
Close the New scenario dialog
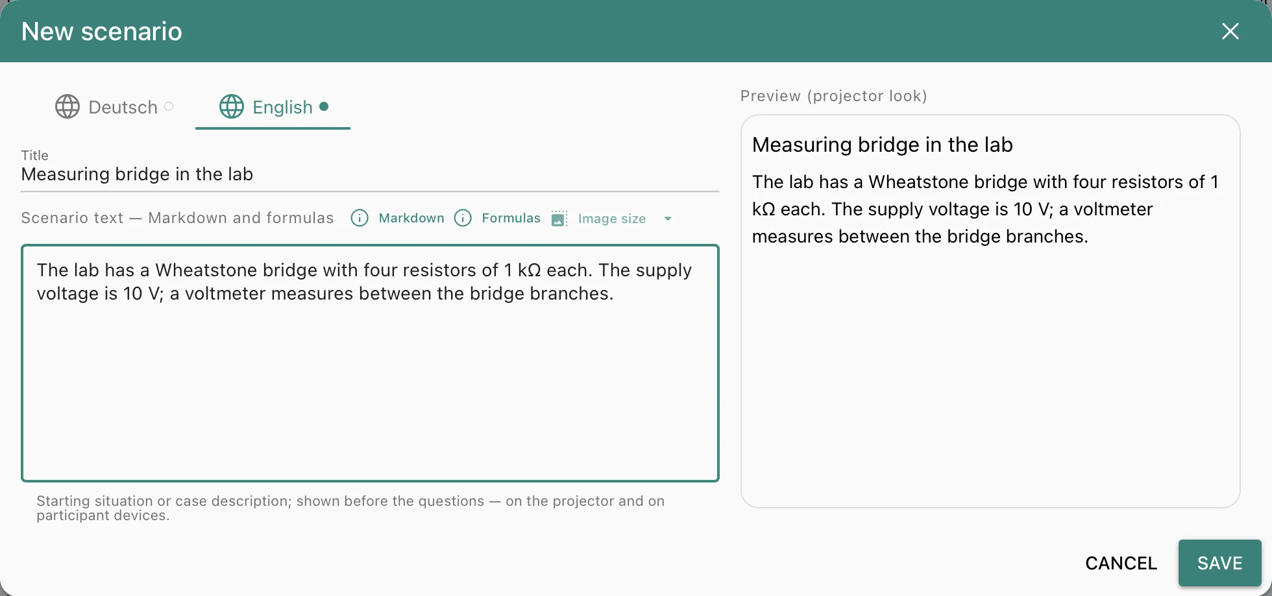(x=1230, y=31)
